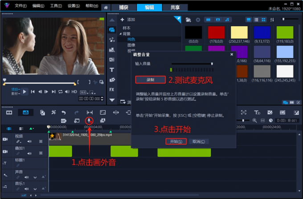Click the 开始(S) button

point(176,142)
